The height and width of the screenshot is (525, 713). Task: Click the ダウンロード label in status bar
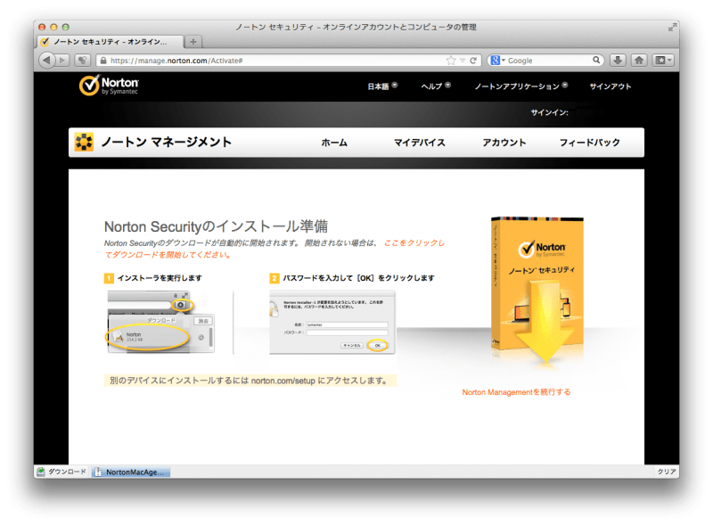click(x=67, y=472)
